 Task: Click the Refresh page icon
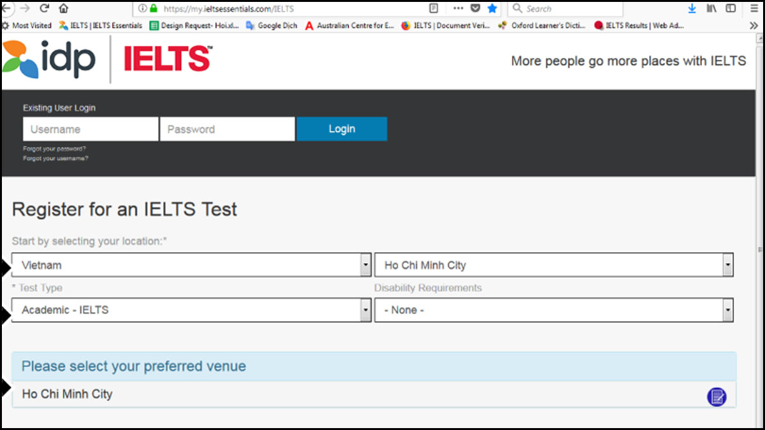pos(43,8)
